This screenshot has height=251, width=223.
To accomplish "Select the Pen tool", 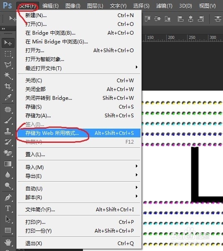I will [x=8, y=198].
